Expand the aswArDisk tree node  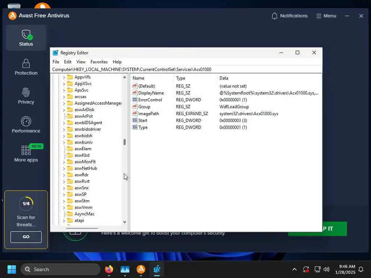64,110
